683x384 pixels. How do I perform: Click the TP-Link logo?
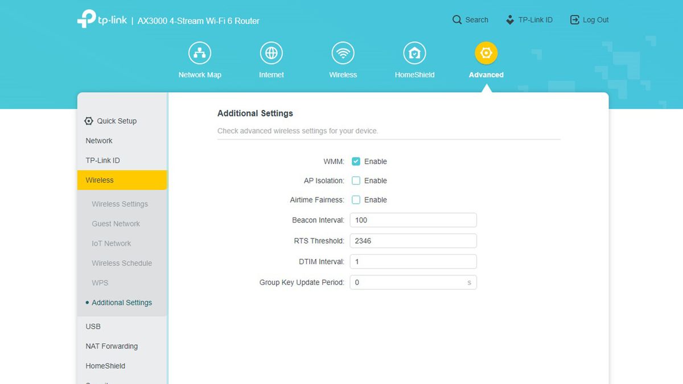[x=101, y=19]
